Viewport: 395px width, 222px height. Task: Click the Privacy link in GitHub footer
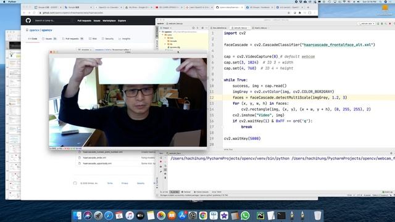coord(125,183)
